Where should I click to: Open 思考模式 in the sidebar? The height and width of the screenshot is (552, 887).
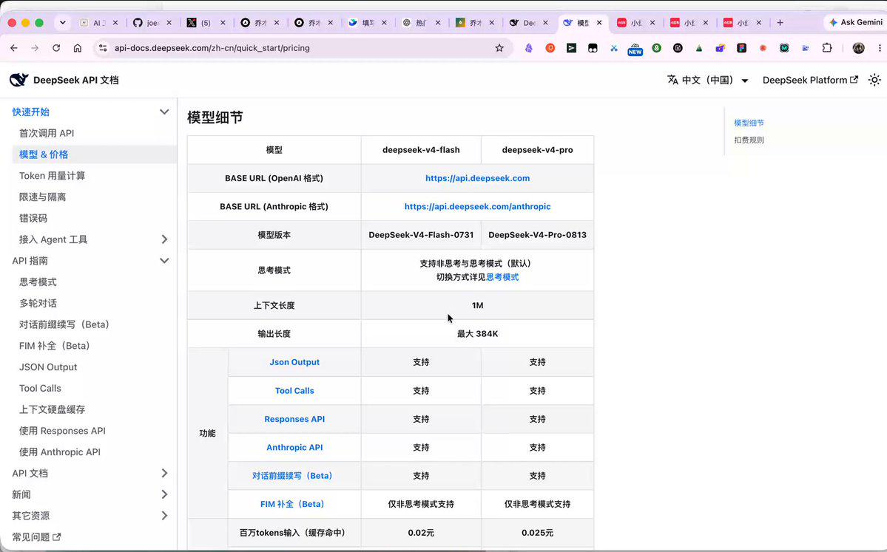point(38,282)
